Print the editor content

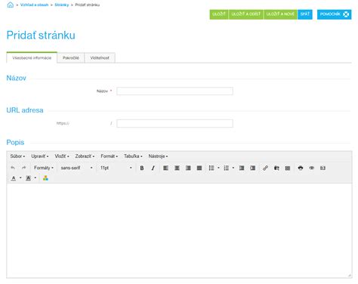pyautogui.click(x=301, y=168)
